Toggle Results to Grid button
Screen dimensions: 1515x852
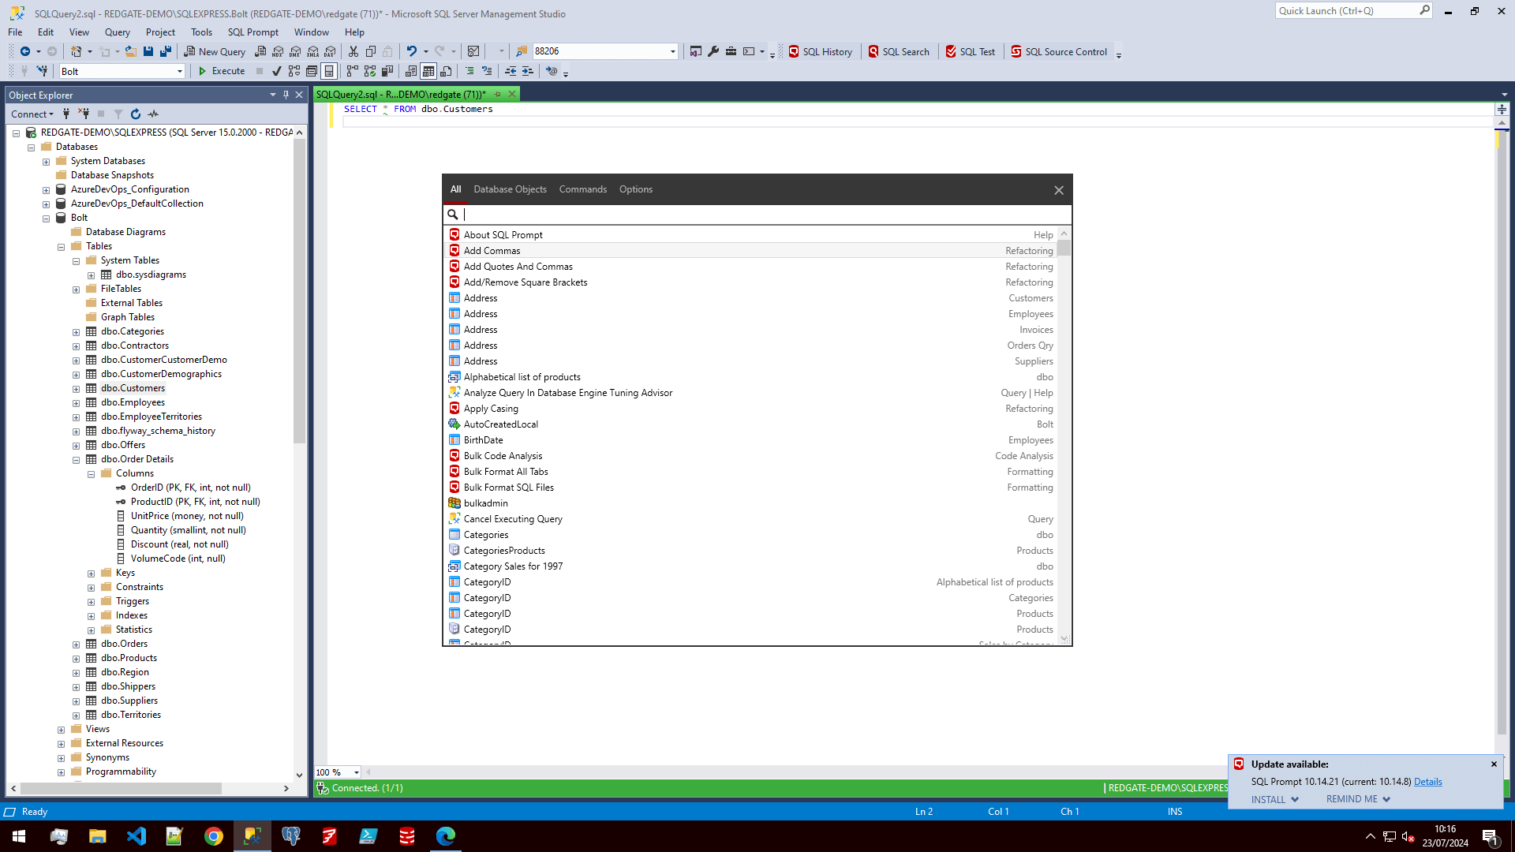428,71
